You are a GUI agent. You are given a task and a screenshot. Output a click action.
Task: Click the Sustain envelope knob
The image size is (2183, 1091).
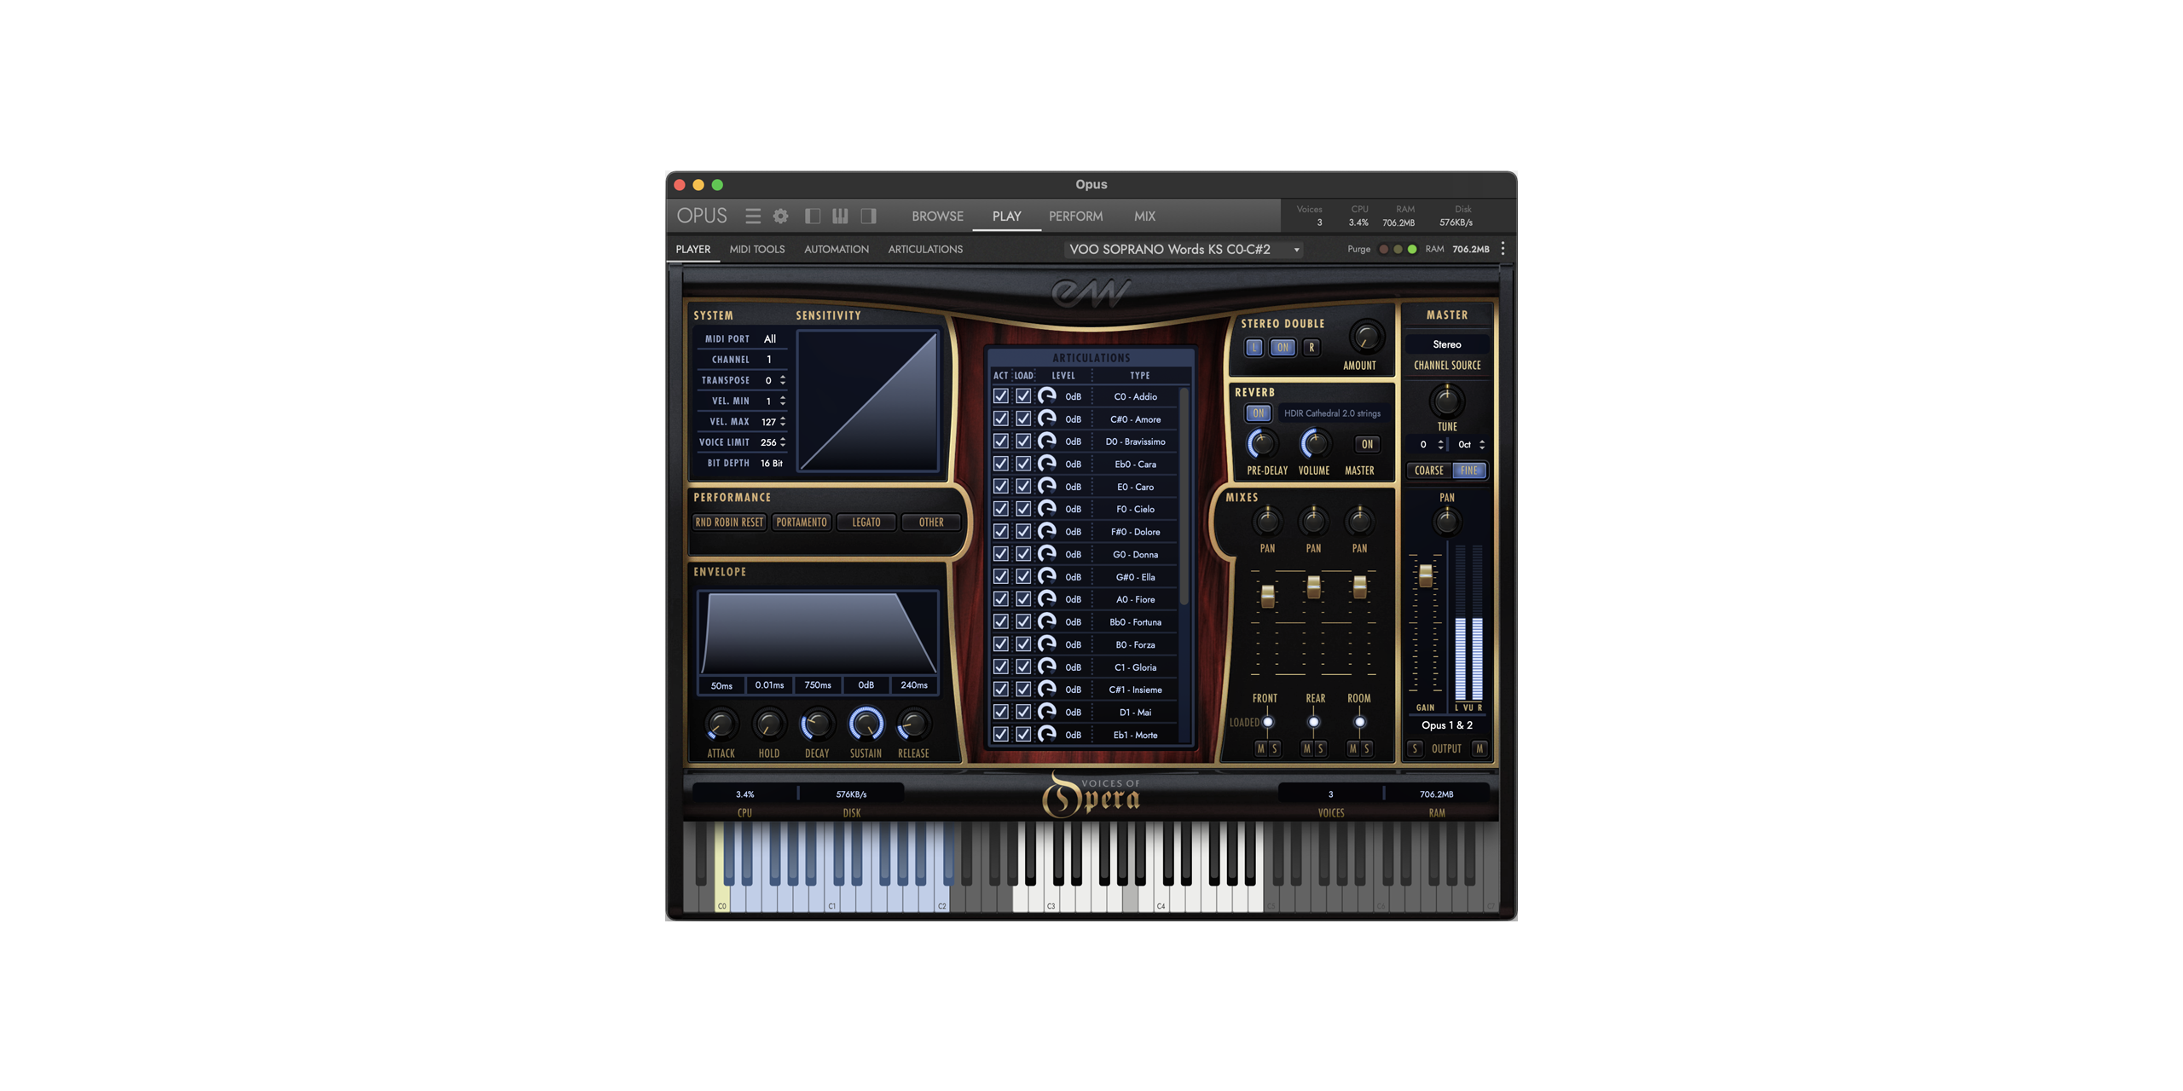pyautogui.click(x=866, y=724)
